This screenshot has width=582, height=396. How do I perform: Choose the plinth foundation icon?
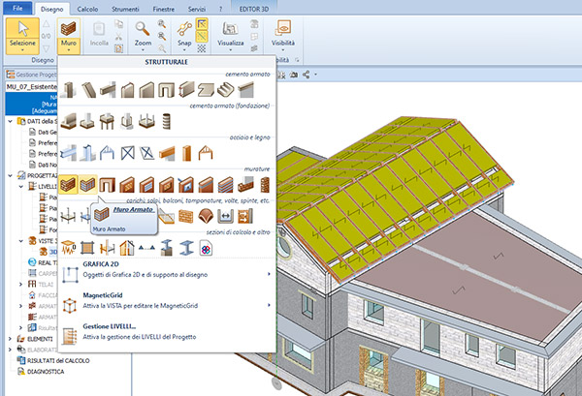87,121
